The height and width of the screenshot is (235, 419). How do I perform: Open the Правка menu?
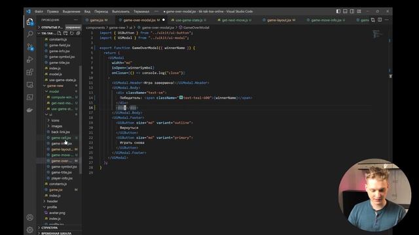[x=52, y=12]
